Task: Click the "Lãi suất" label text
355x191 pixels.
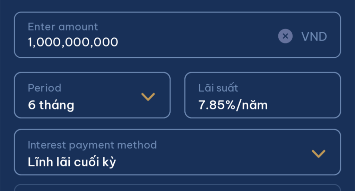Action: point(218,88)
